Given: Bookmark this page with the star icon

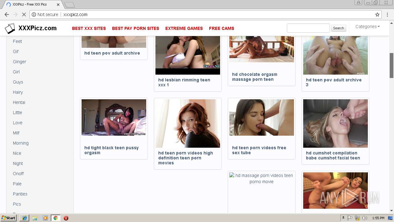Looking at the screenshot, I should click(377, 14).
